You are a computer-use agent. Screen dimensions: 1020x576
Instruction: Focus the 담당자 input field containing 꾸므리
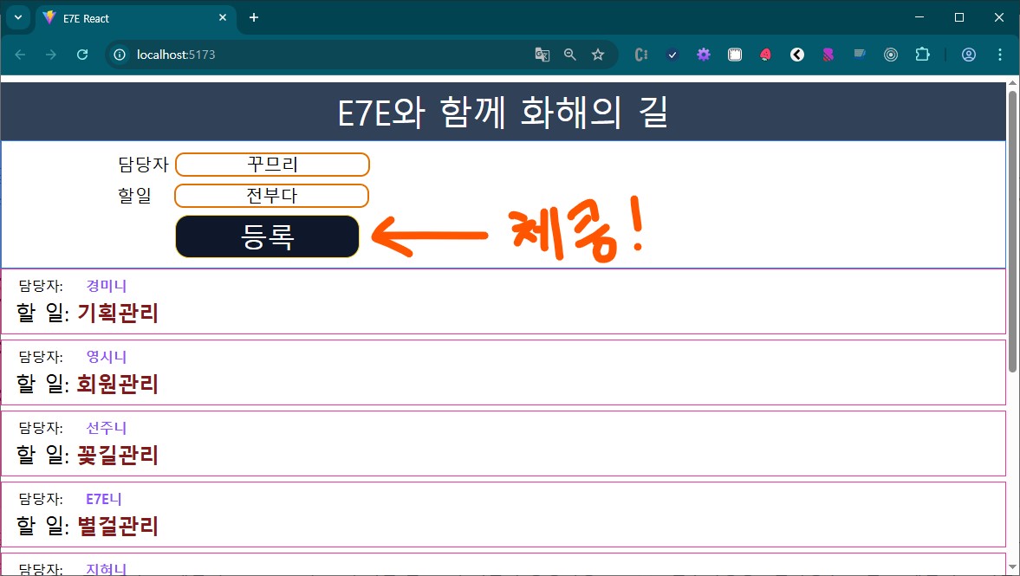pos(273,165)
